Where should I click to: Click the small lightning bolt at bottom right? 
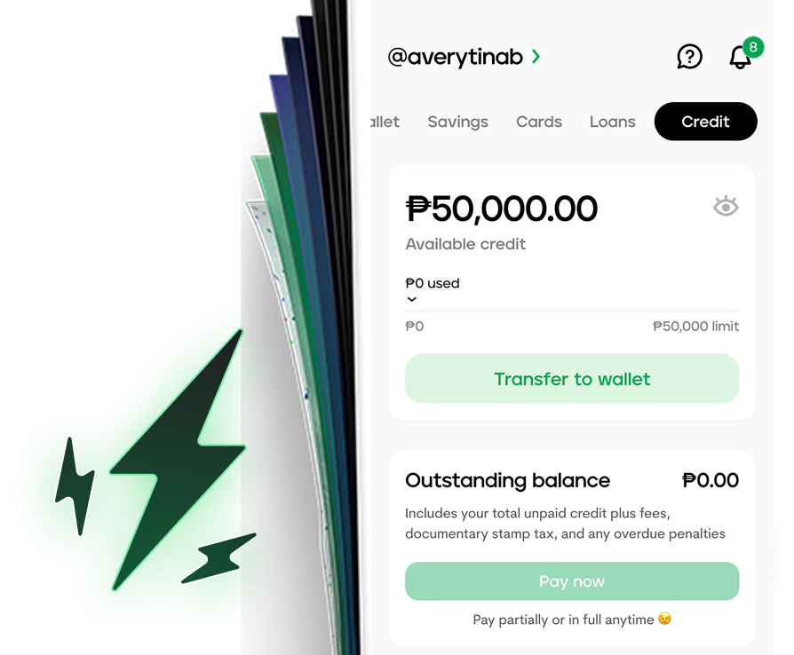218,557
